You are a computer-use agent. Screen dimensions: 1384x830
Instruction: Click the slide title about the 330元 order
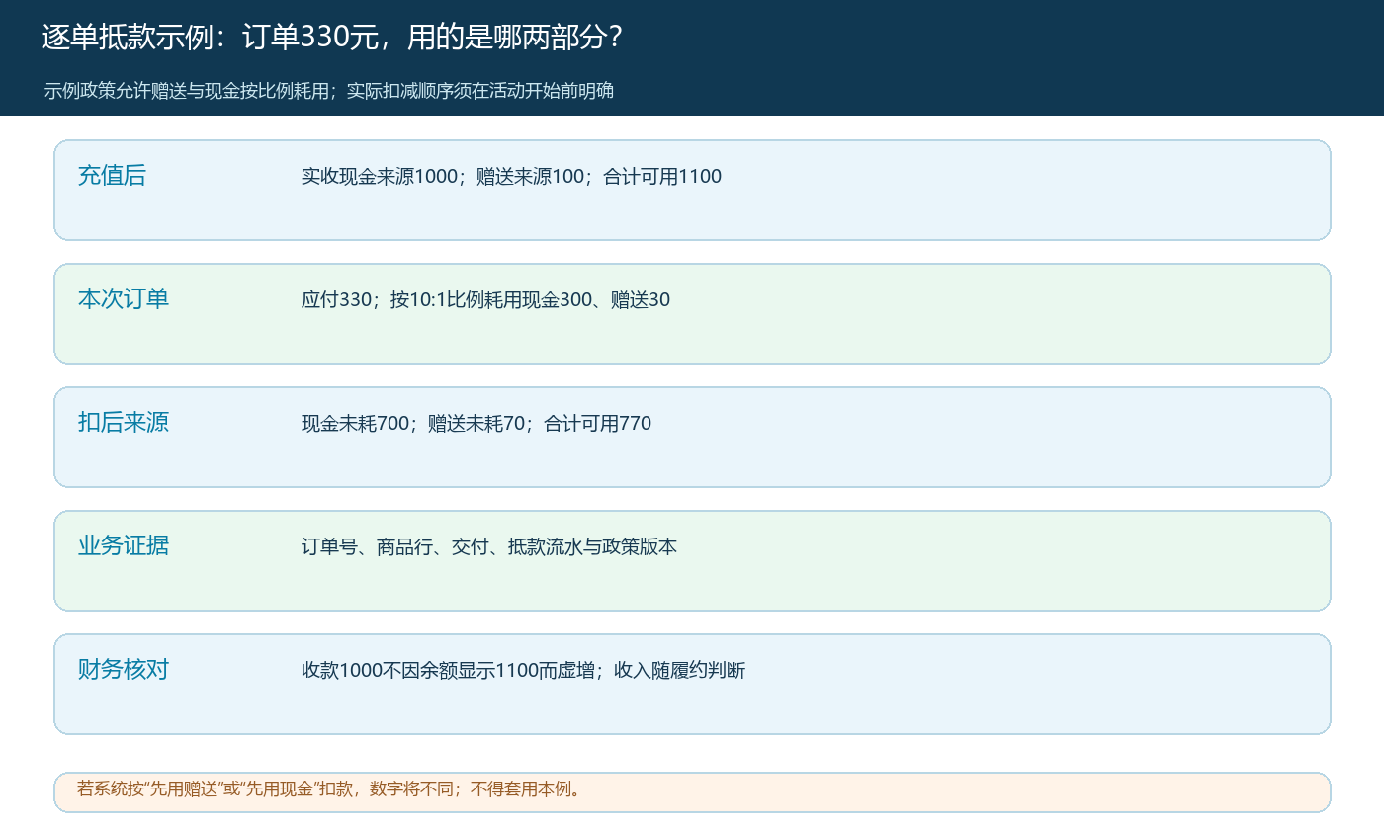[x=332, y=38]
